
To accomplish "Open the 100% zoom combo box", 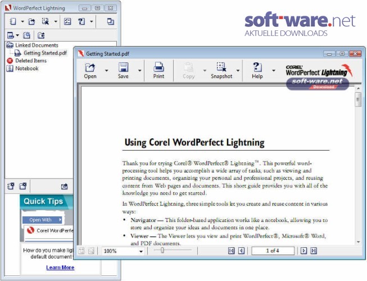I will tap(123, 251).
